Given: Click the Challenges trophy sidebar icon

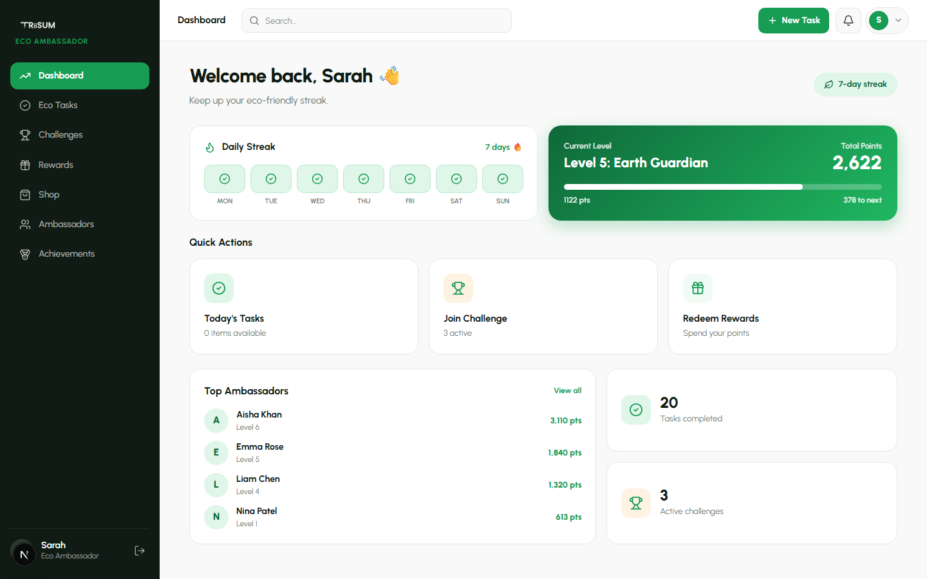Looking at the screenshot, I should click(x=25, y=135).
